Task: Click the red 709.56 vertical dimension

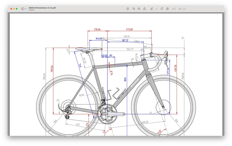Action: pos(52,69)
